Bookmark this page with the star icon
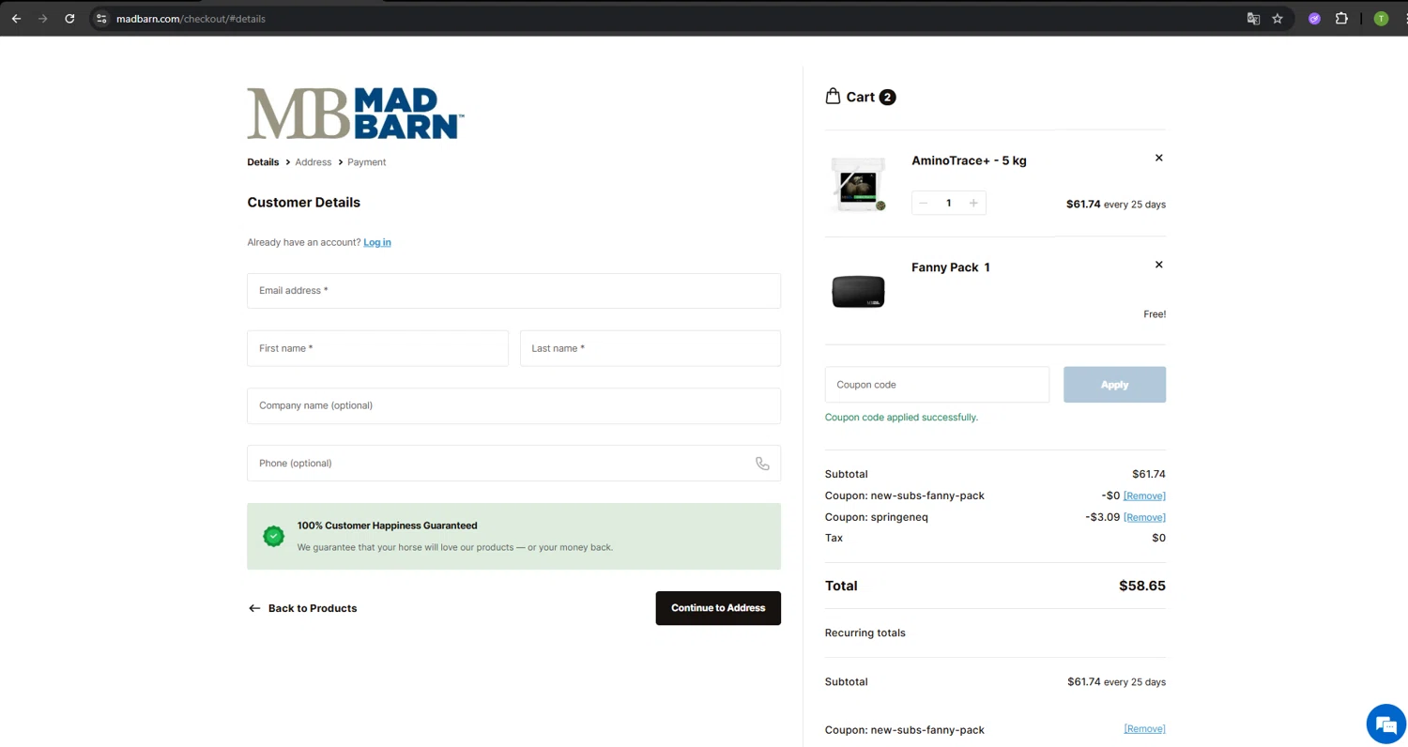 click(1278, 19)
